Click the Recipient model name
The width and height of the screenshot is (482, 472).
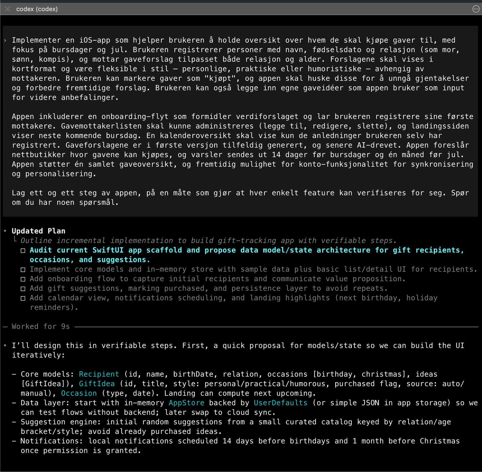pyautogui.click(x=99, y=374)
